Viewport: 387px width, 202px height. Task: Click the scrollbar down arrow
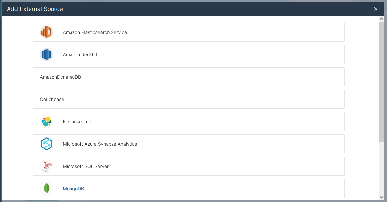(381, 197)
